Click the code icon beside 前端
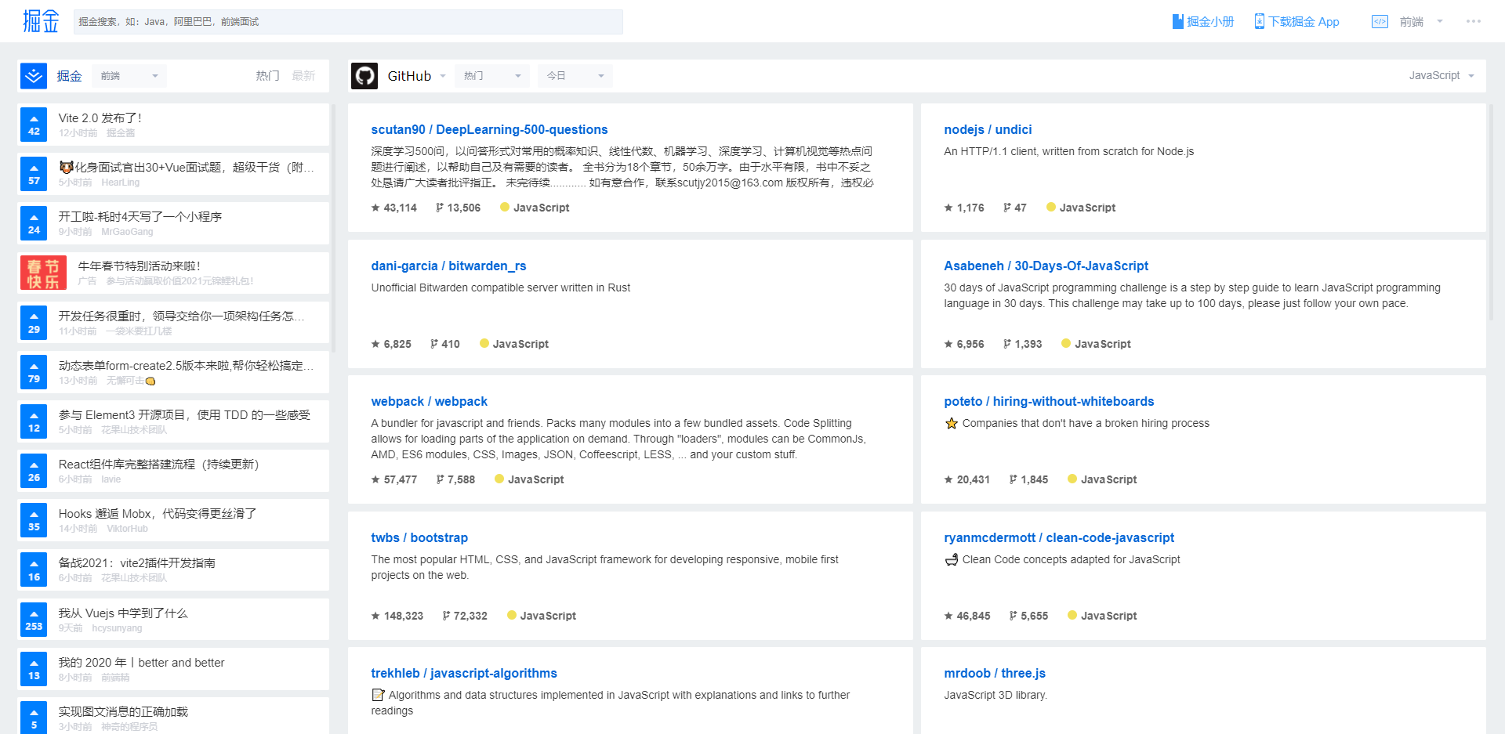Screen dimensions: 1505x734 [x=1380, y=22]
